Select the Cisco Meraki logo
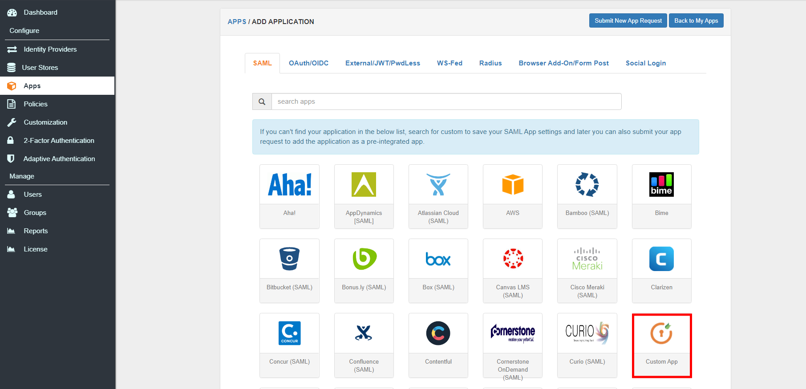806x389 pixels. (587, 259)
